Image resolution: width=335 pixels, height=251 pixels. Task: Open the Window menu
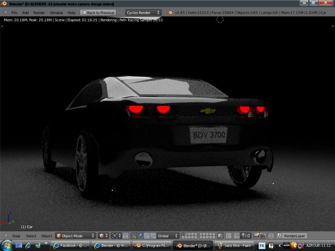click(x=57, y=13)
